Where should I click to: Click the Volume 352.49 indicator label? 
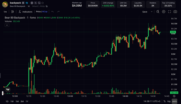(12, 21)
